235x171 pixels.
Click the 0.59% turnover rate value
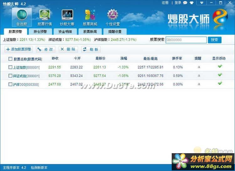tap(178, 76)
